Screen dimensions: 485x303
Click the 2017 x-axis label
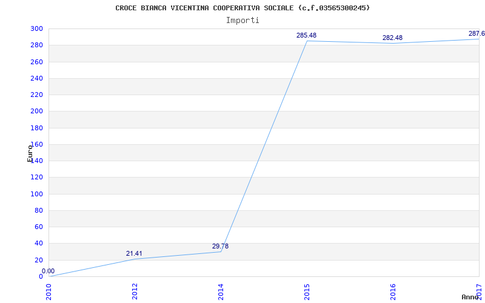tap(479, 291)
